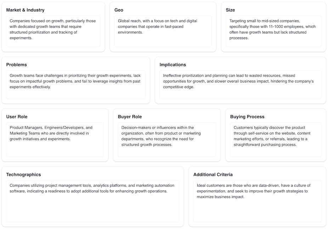
Task: Click the Additional Criteria card title
Action: [213, 174]
